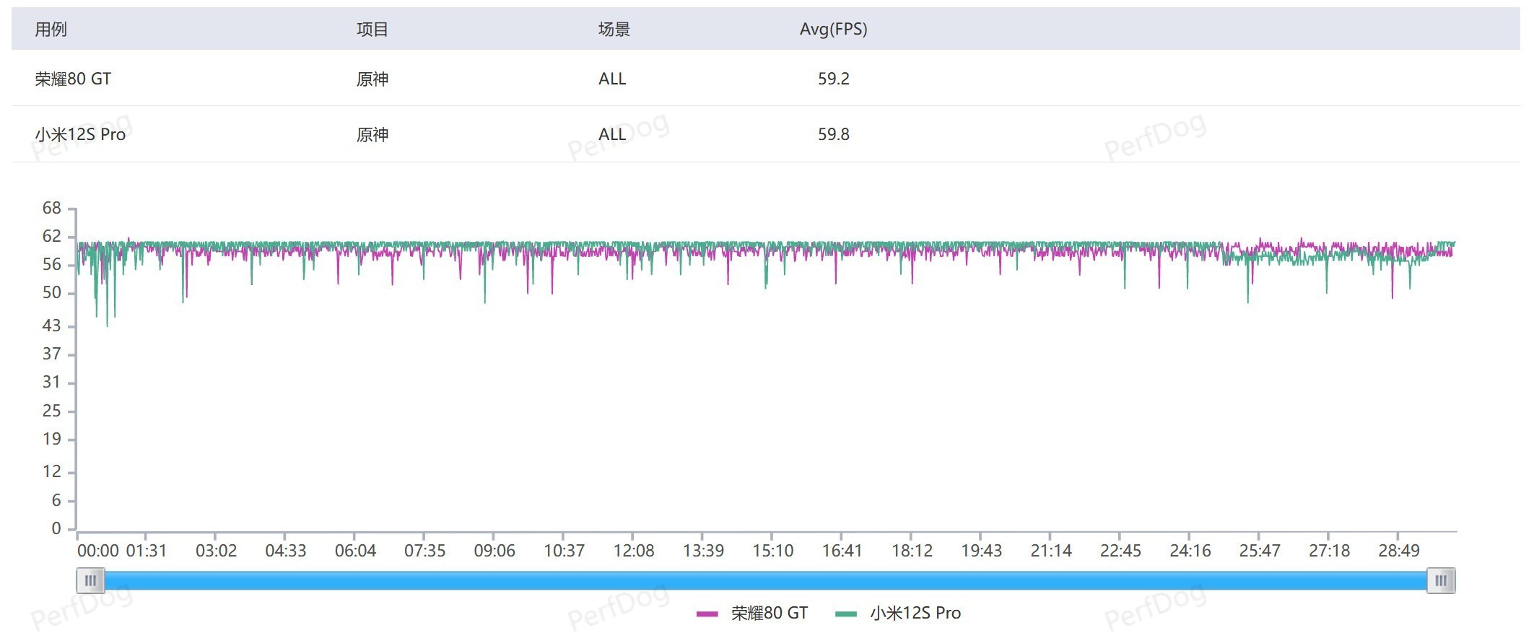Click the 22:45 time axis label
Screen dimensions: 1534x633
(x=1121, y=551)
